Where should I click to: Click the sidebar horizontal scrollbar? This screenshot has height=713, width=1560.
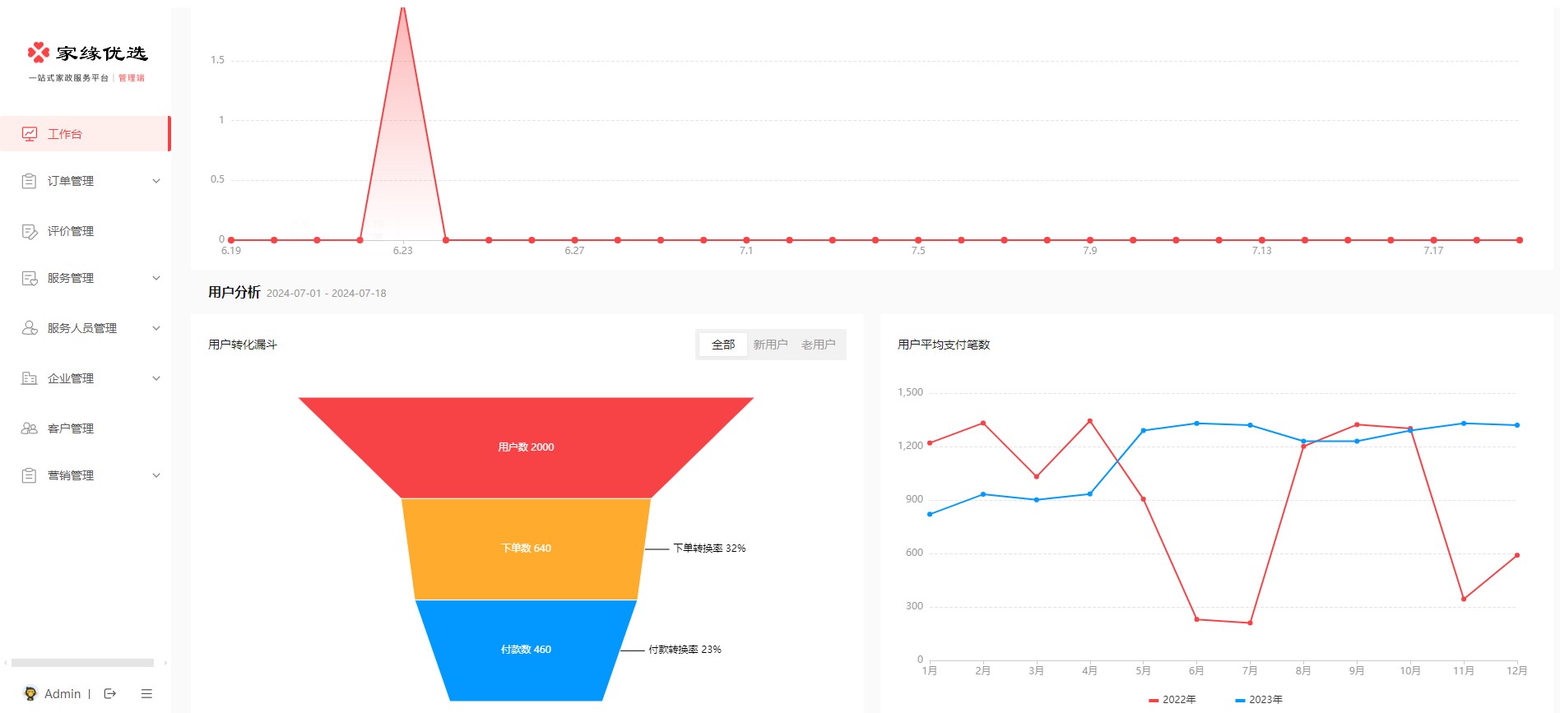[x=82, y=663]
